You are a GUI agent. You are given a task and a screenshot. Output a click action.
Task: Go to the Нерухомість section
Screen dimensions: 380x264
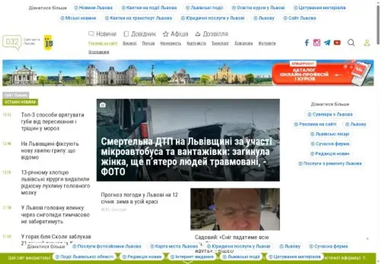171,43
